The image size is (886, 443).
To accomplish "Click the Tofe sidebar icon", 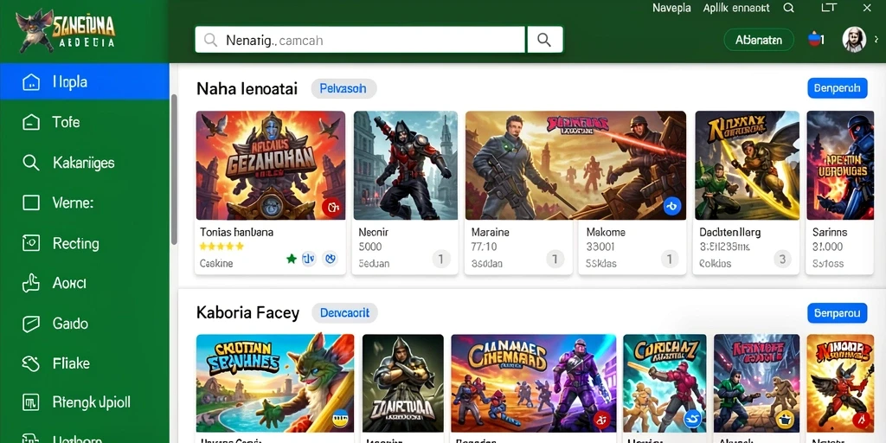I will [31, 123].
